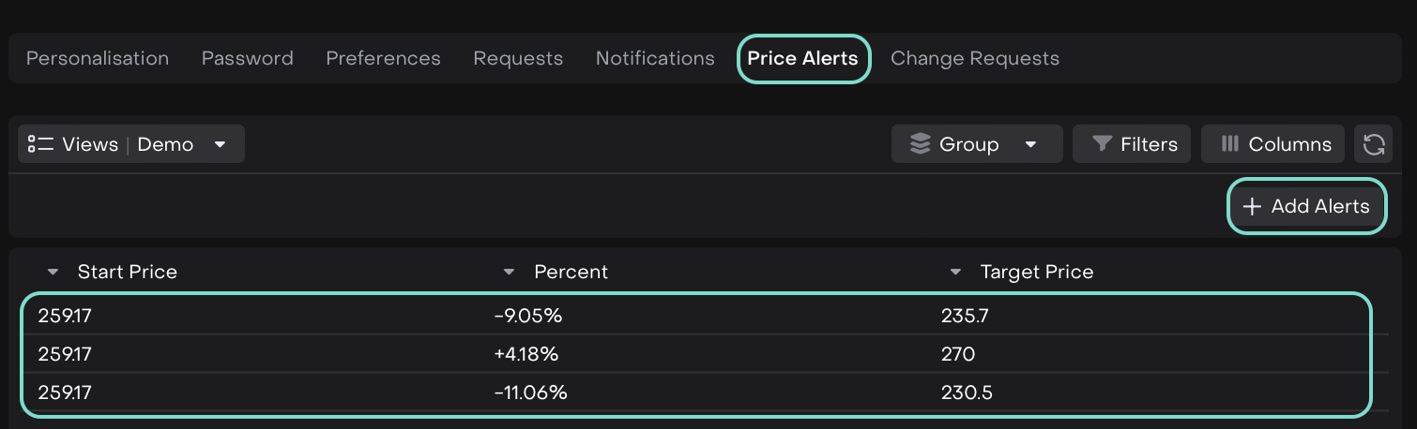This screenshot has width=1417, height=429.
Task: Open the Percent column sort arrow
Action: pyautogui.click(x=510, y=273)
